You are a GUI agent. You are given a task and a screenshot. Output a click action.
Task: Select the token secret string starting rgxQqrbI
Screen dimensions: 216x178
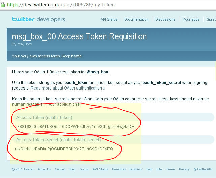click(64, 149)
